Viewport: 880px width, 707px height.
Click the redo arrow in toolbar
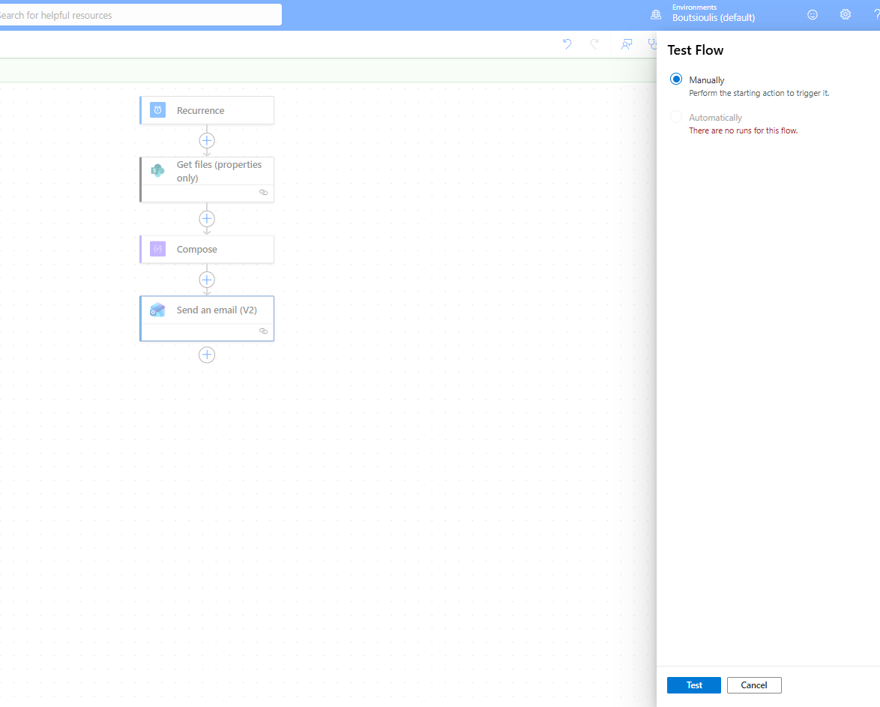coord(594,44)
